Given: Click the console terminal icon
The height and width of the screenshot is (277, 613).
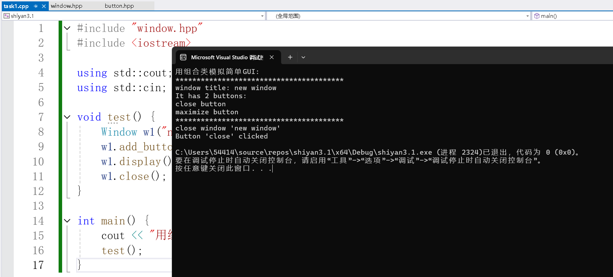Looking at the screenshot, I should [183, 57].
